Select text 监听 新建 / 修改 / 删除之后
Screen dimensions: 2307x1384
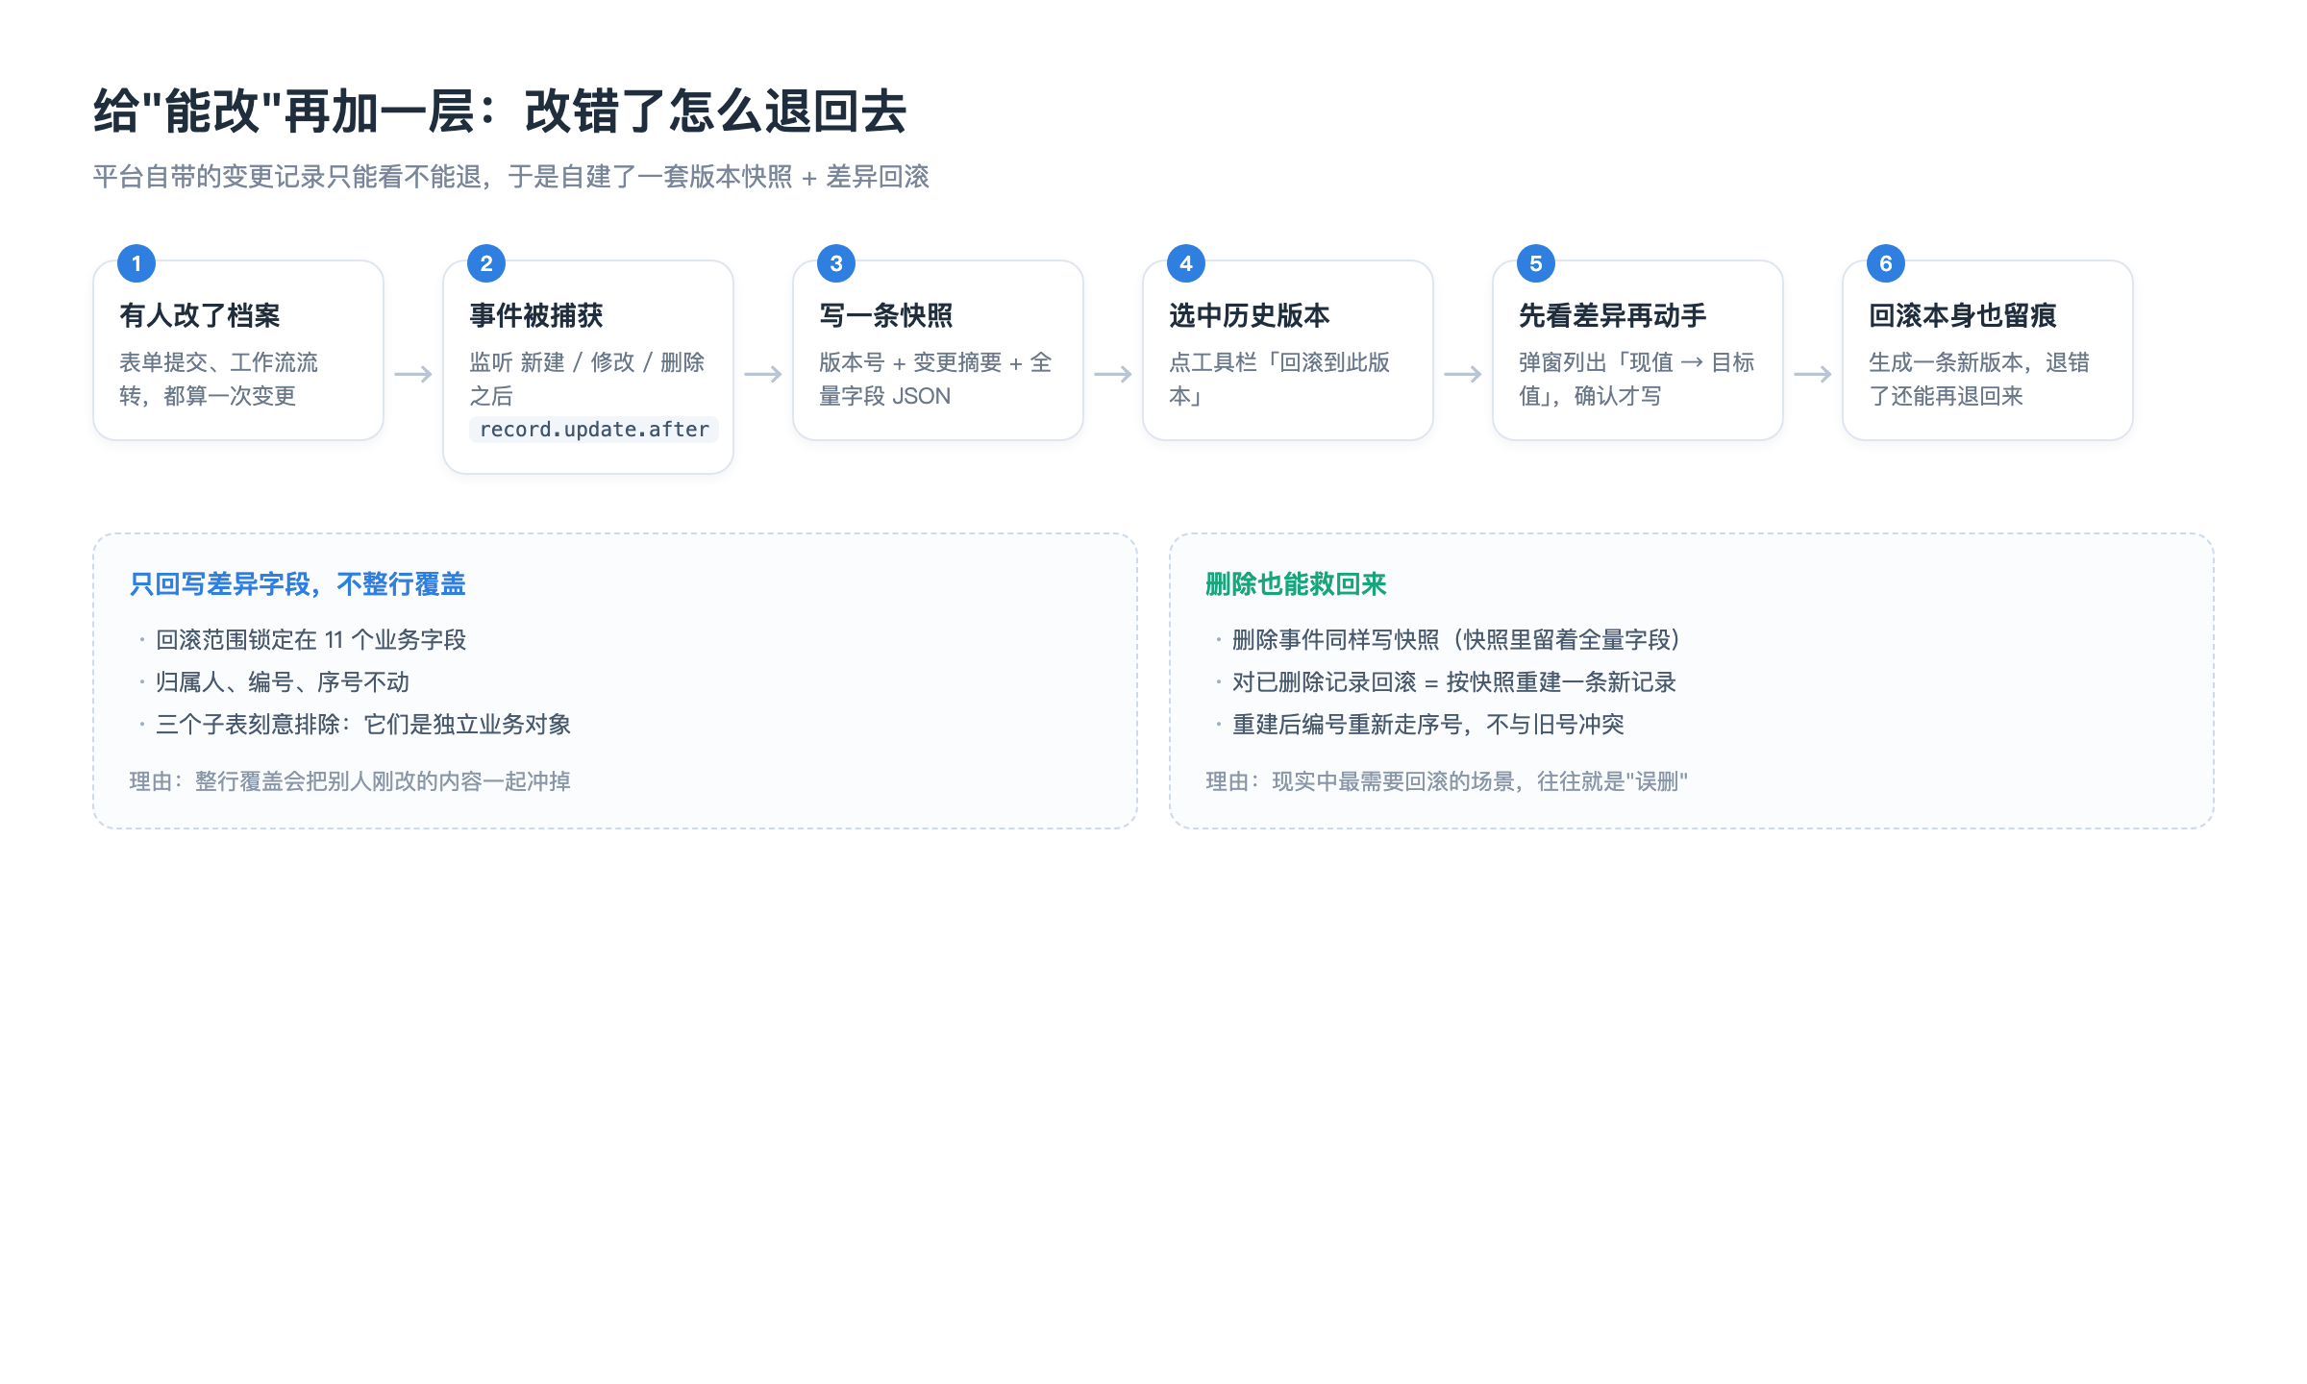[x=587, y=379]
